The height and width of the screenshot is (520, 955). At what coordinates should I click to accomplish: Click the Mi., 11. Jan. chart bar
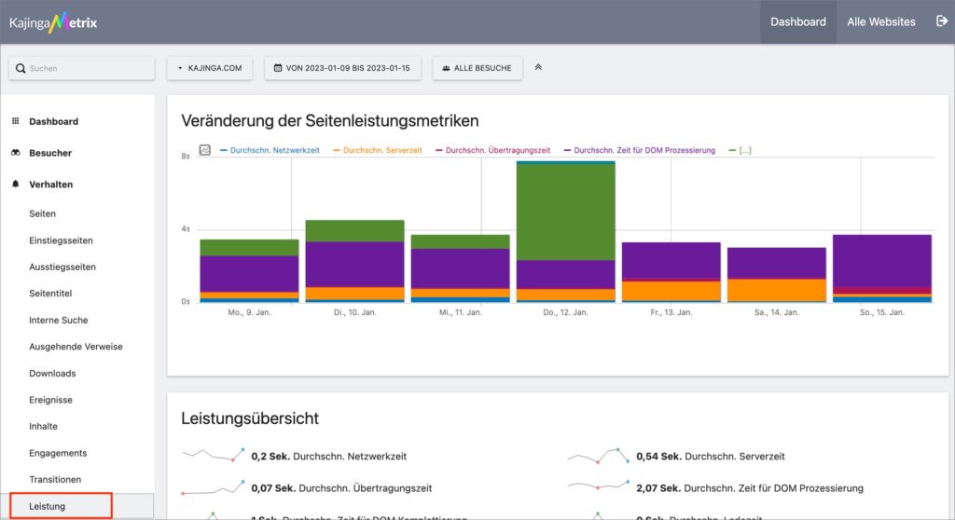pyautogui.click(x=460, y=267)
